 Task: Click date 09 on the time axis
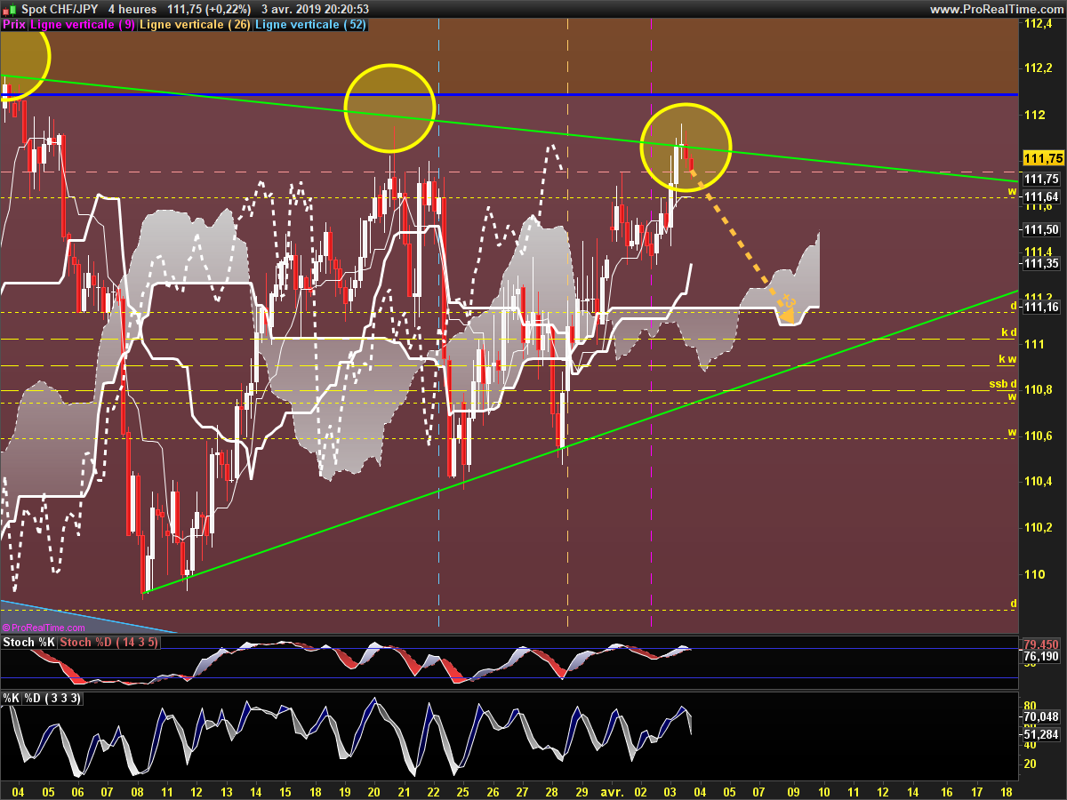click(x=793, y=790)
